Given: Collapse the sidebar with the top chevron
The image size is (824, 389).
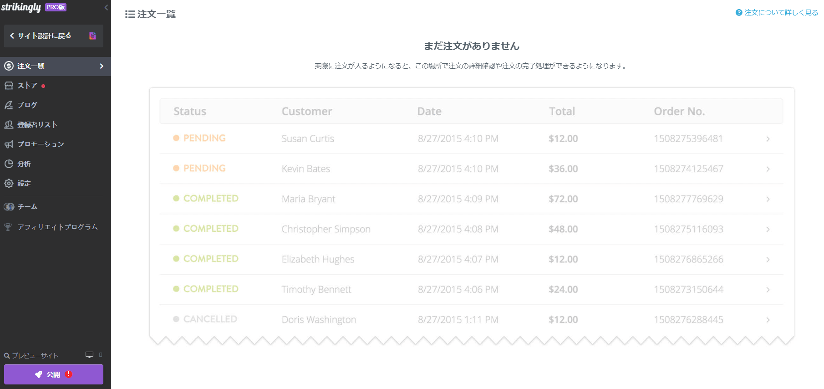Looking at the screenshot, I should point(106,7).
